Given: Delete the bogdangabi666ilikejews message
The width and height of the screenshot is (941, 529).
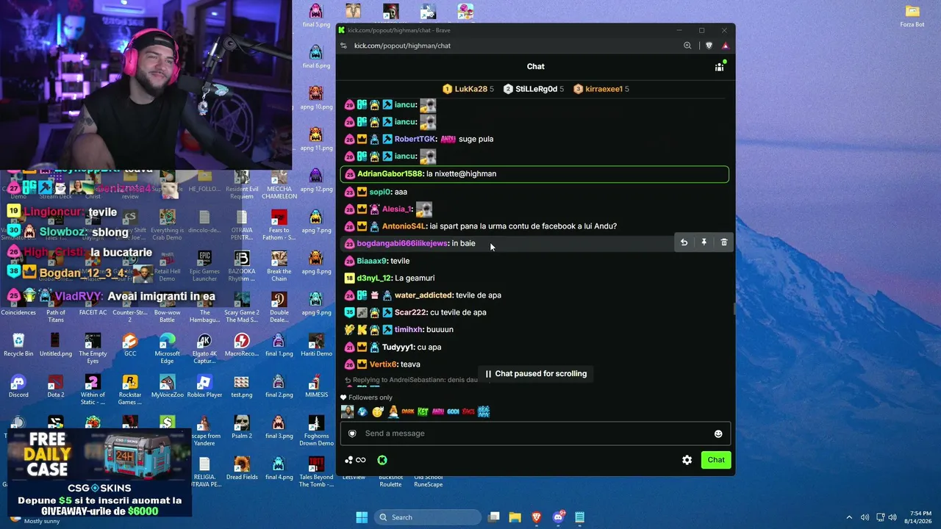Looking at the screenshot, I should [x=724, y=242].
